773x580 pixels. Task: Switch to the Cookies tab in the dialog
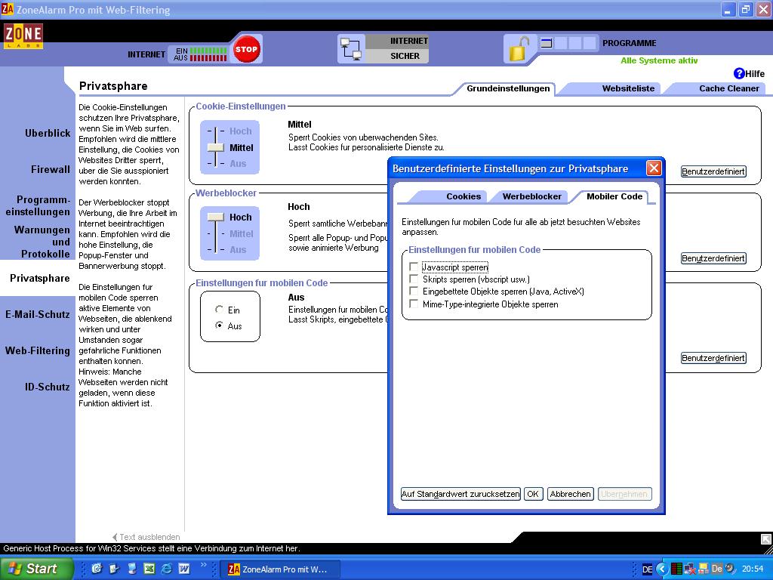click(x=463, y=196)
